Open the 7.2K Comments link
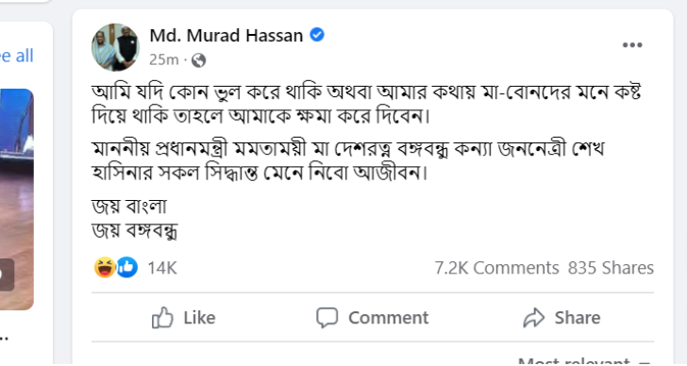Screen dimensions: 687x366 pyautogui.click(x=496, y=268)
